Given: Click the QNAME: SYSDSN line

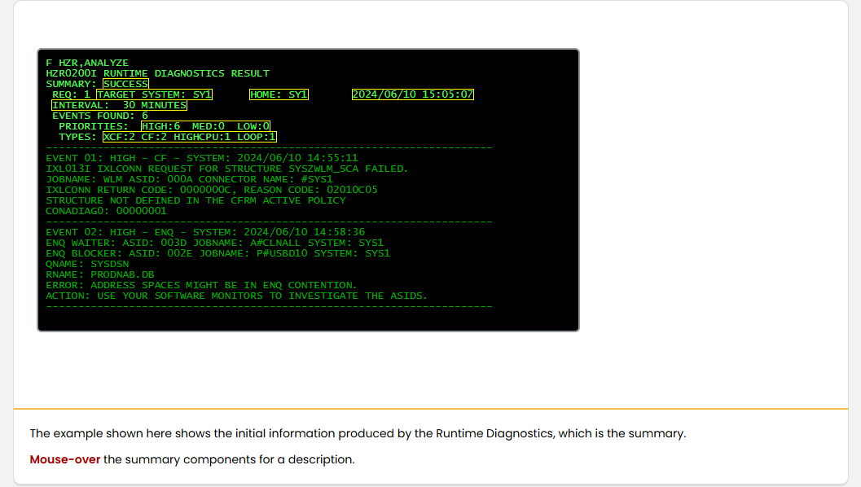Looking at the screenshot, I should [87, 264].
